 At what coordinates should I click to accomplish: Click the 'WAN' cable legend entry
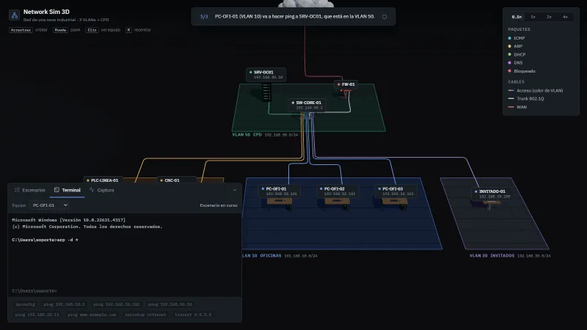(x=517, y=107)
